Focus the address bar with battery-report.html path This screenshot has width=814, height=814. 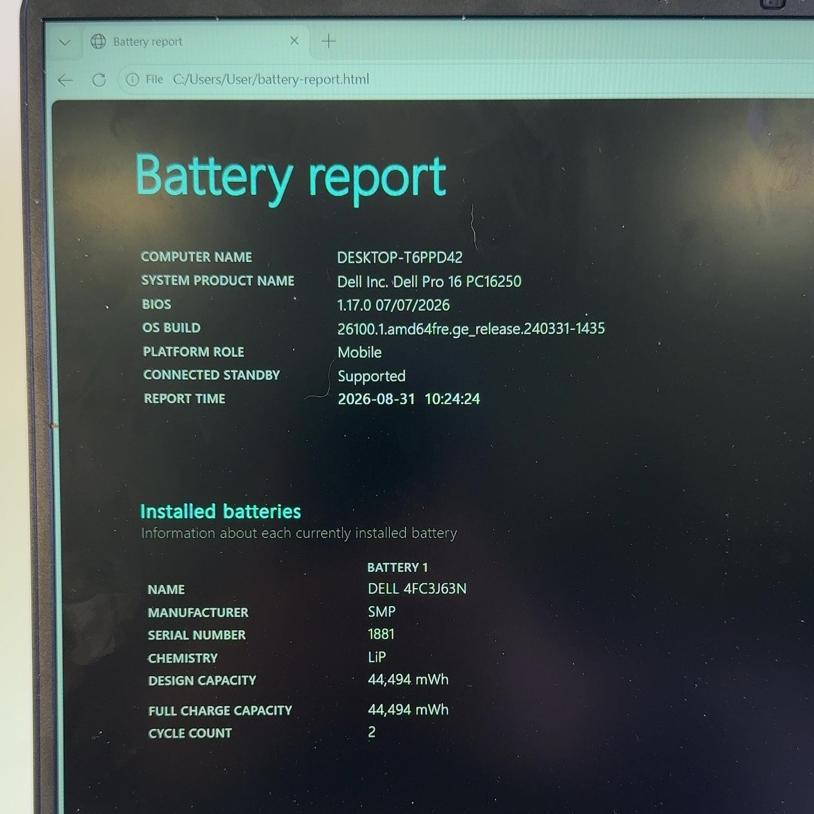(271, 79)
